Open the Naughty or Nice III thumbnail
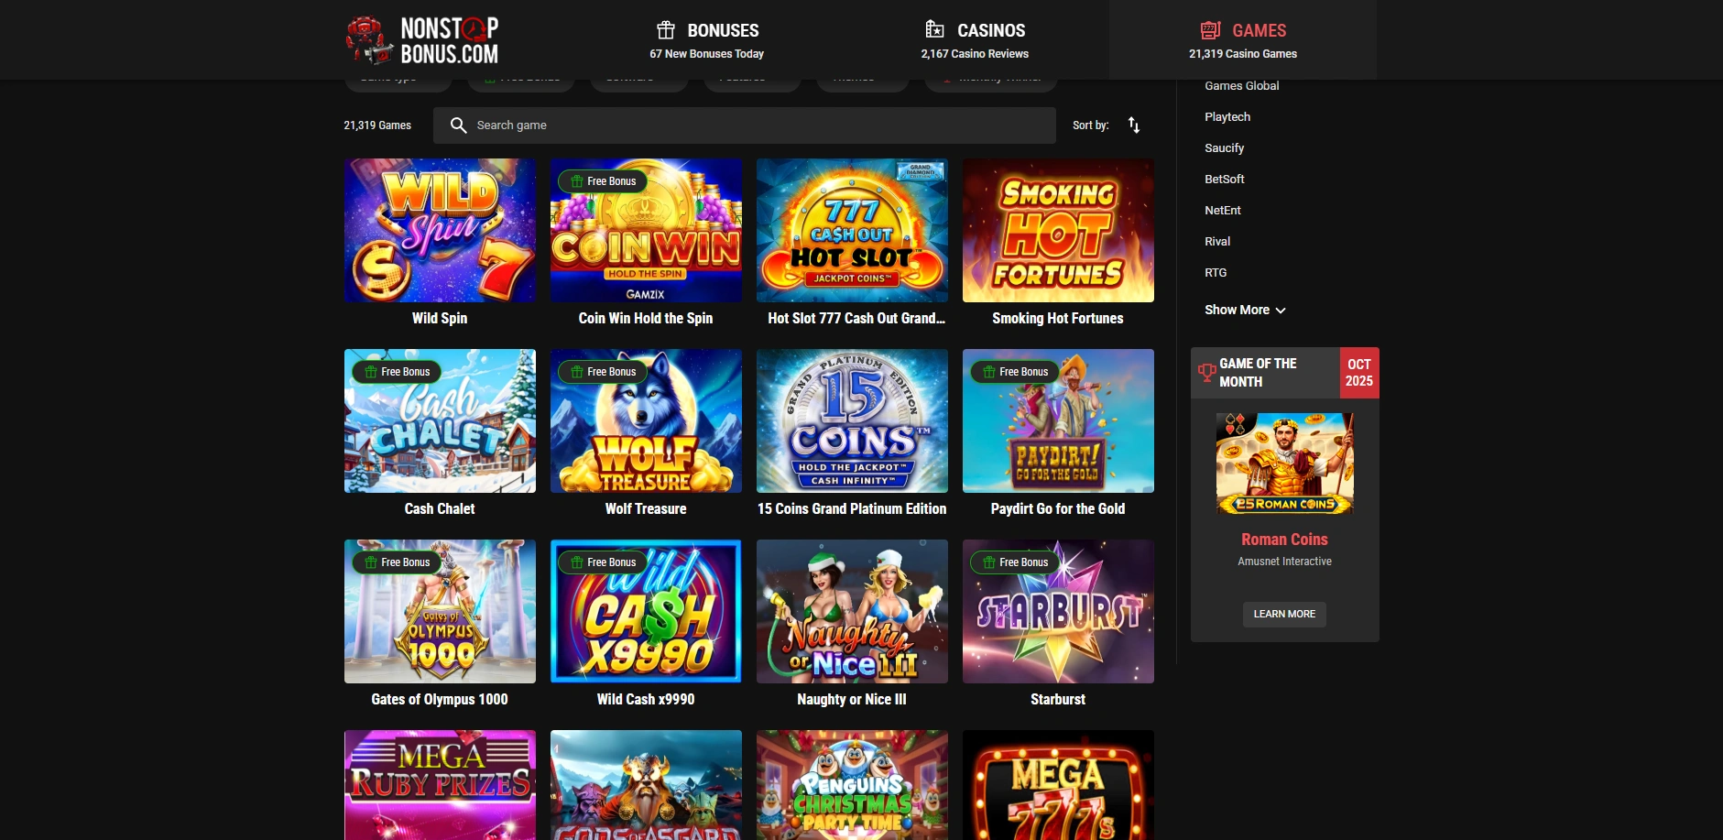1723x840 pixels. 852,611
